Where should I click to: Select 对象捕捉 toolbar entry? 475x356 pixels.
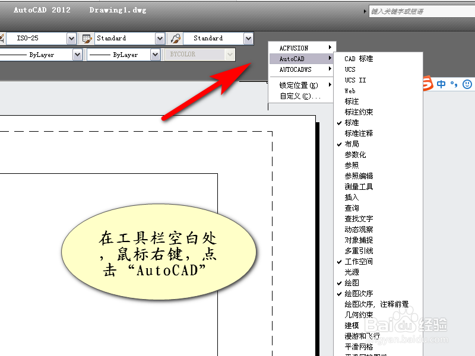(378, 240)
